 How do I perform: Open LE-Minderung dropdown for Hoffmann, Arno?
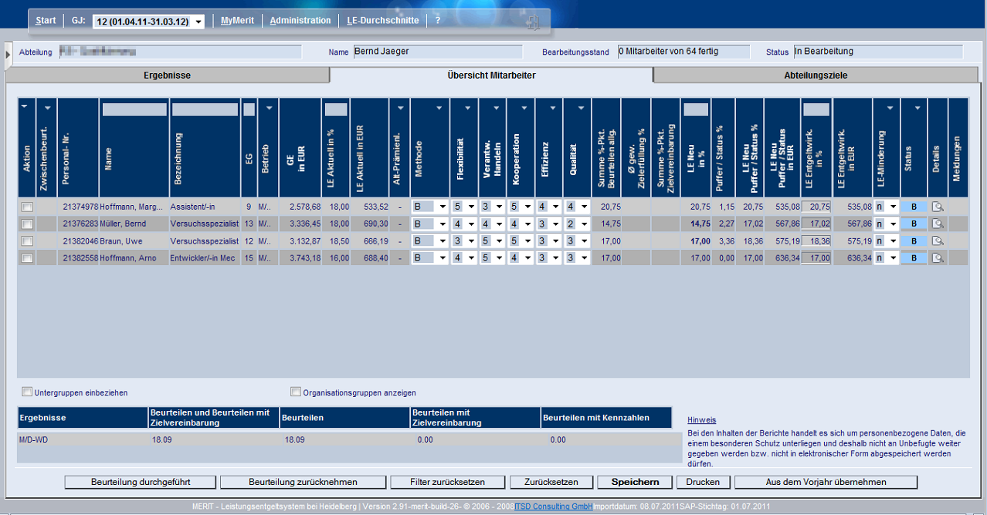click(x=893, y=258)
